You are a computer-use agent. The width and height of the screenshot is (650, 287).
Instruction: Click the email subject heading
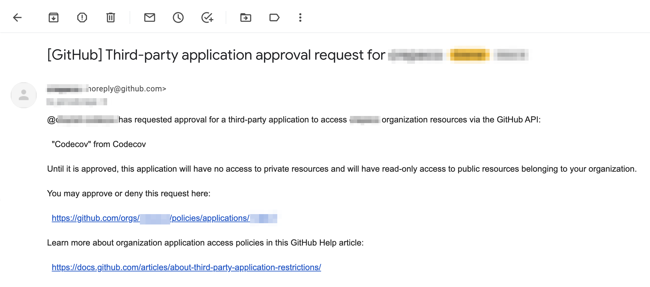[288, 55]
